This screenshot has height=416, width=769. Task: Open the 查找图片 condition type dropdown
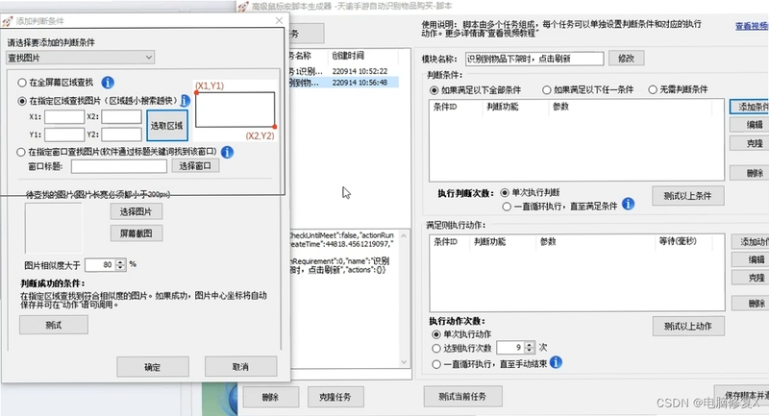[x=81, y=58]
